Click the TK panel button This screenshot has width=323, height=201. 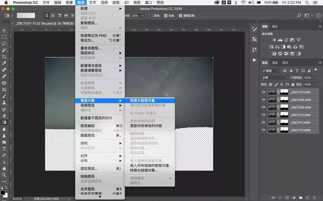[254, 39]
